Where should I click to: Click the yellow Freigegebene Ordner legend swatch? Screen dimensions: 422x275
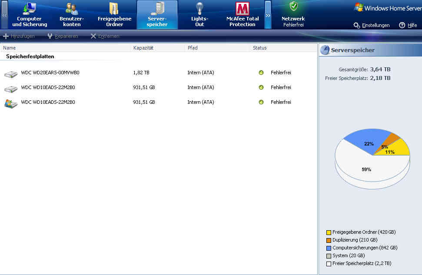tap(329, 232)
